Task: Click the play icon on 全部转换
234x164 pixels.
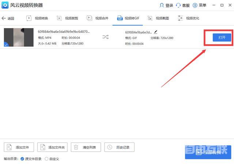Action: coord(199,152)
